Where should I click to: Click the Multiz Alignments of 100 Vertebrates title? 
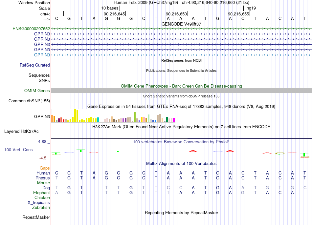181,163
